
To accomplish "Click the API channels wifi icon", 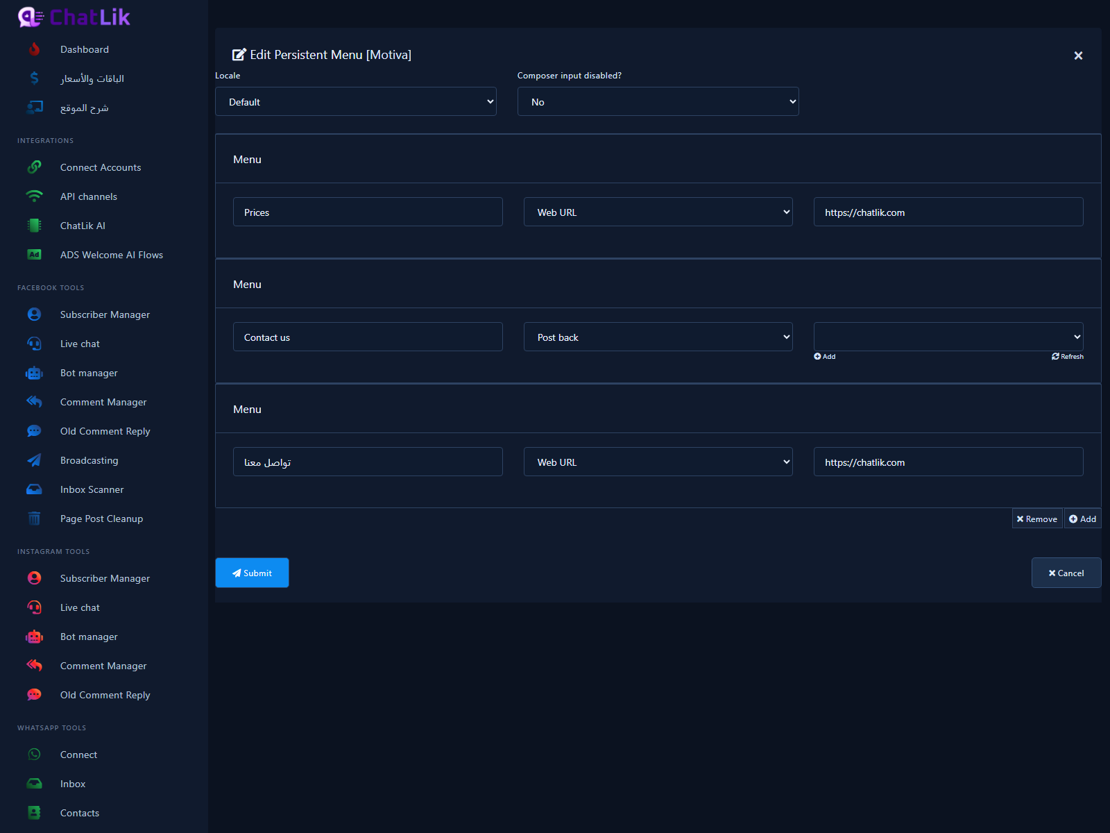I will coord(34,196).
